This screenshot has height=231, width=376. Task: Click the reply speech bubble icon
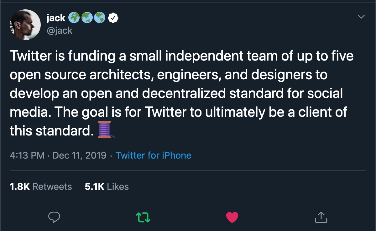tap(54, 217)
